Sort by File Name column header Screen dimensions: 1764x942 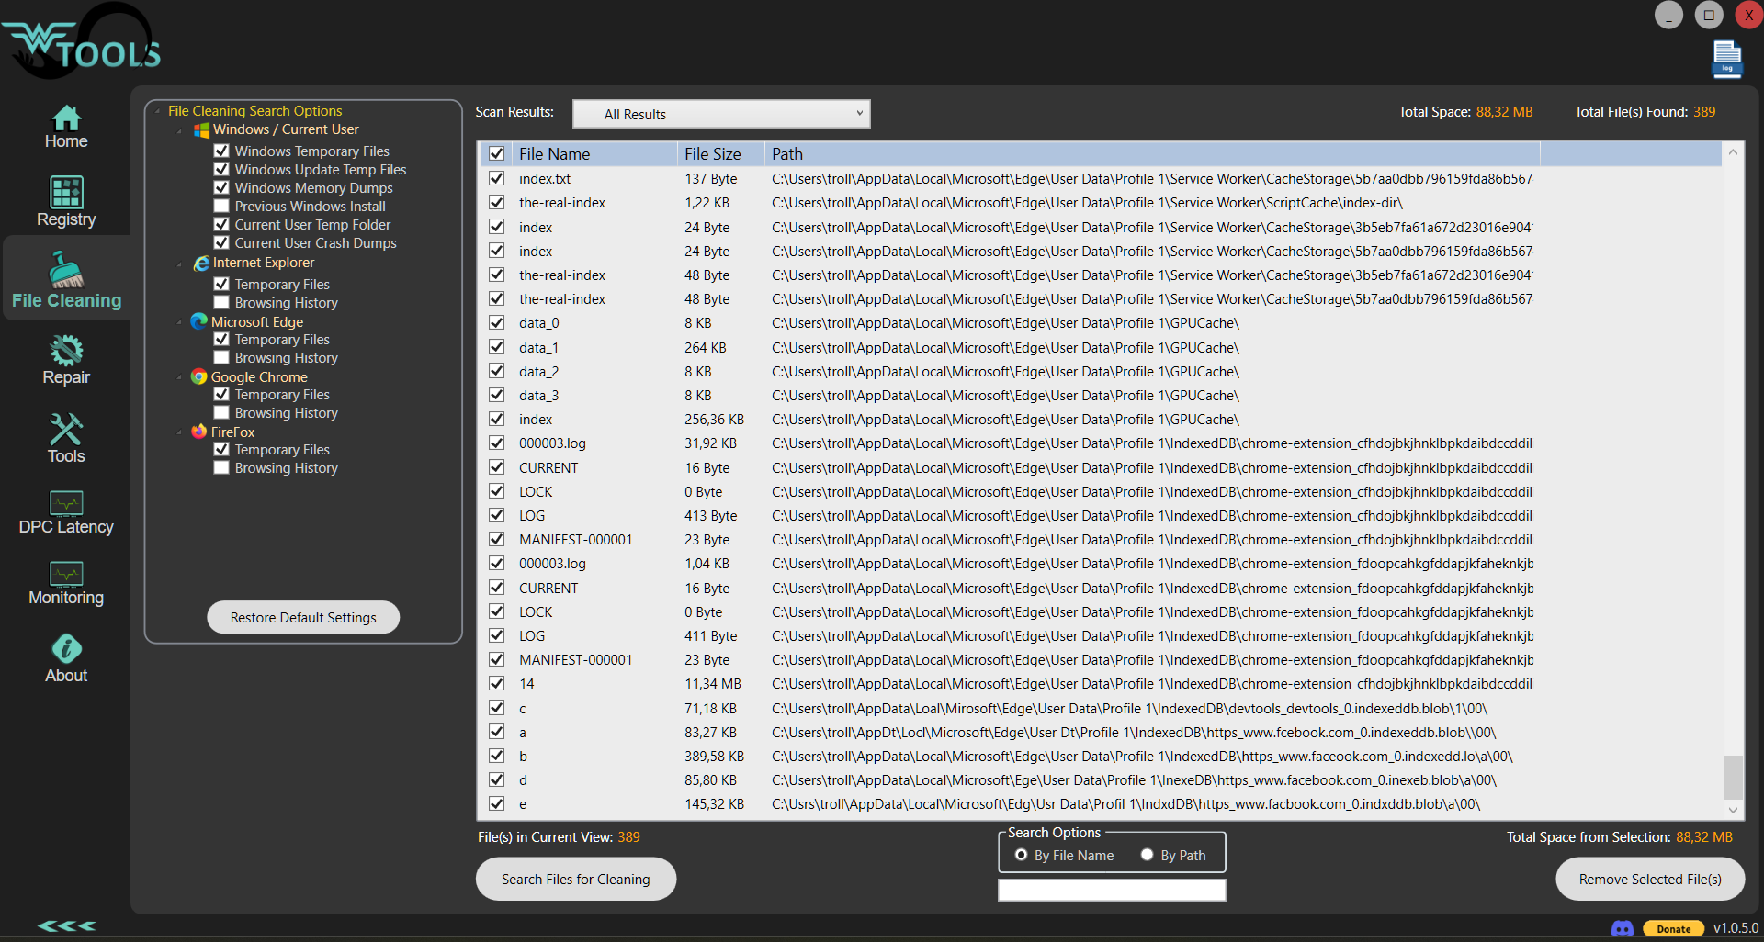pyautogui.click(x=594, y=153)
